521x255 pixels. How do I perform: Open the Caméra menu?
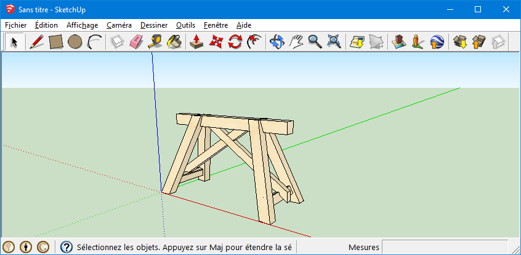pos(119,25)
